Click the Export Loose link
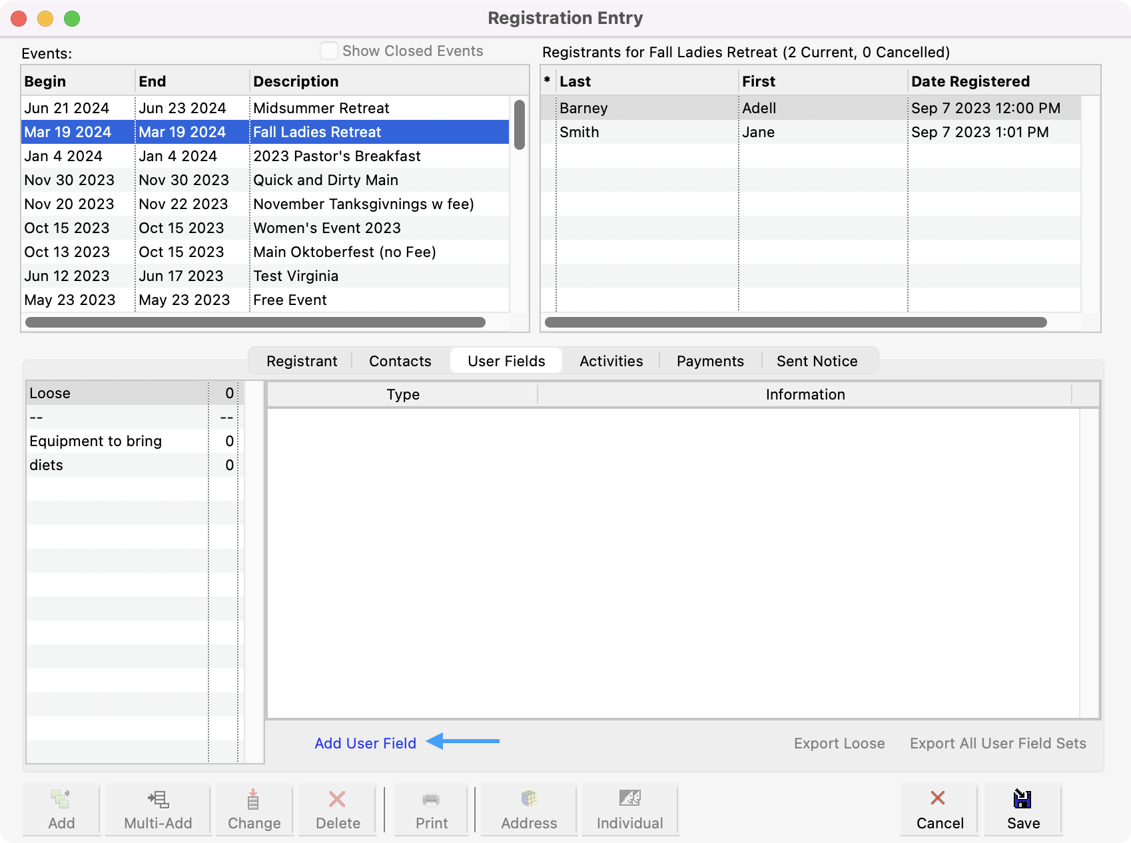This screenshot has height=843, width=1131. click(839, 743)
